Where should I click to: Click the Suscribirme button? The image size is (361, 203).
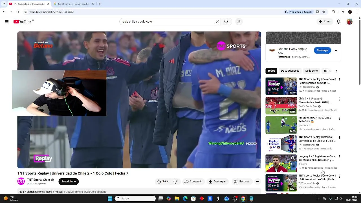click(69, 182)
